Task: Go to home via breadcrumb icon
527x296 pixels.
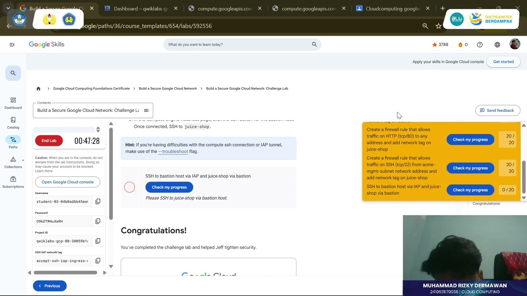Action: [38, 88]
